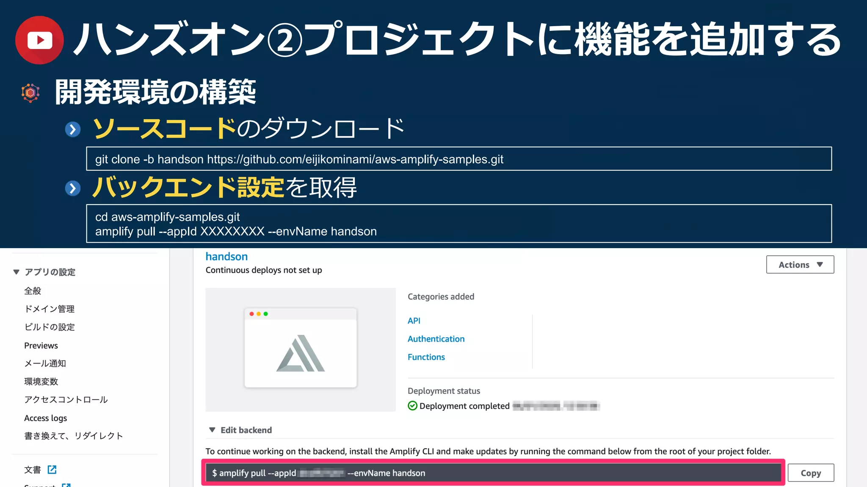Click the Copy button for the amplify pull command
Image resolution: width=867 pixels, height=487 pixels.
point(810,473)
